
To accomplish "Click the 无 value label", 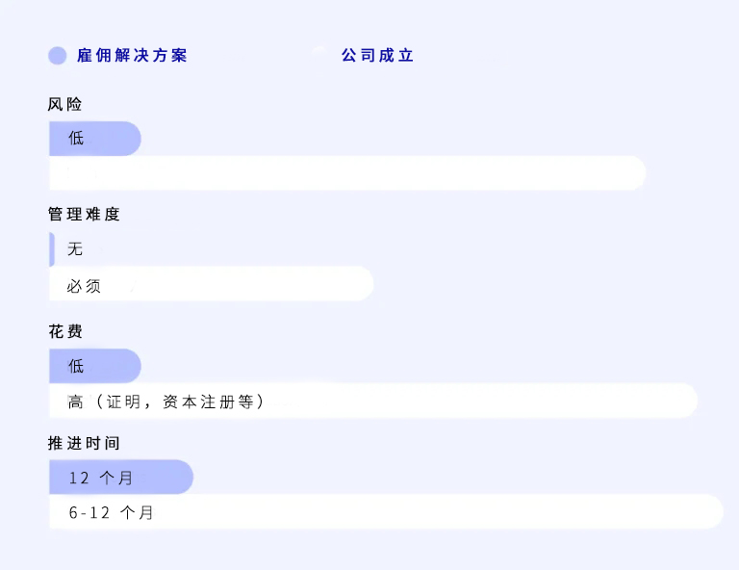I will [75, 249].
